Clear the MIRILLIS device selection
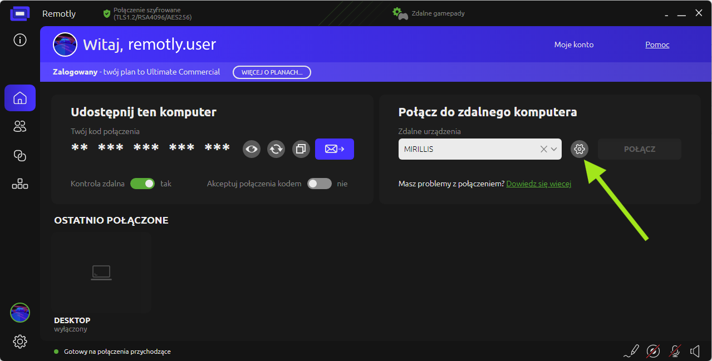Screen dimensions: 712x361 pyautogui.click(x=544, y=149)
